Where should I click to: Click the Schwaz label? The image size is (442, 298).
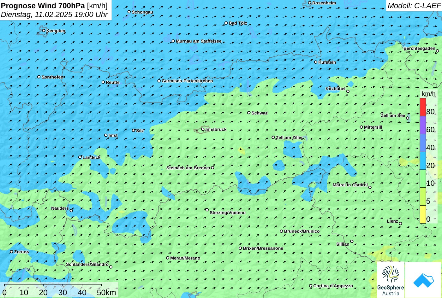coord(260,113)
